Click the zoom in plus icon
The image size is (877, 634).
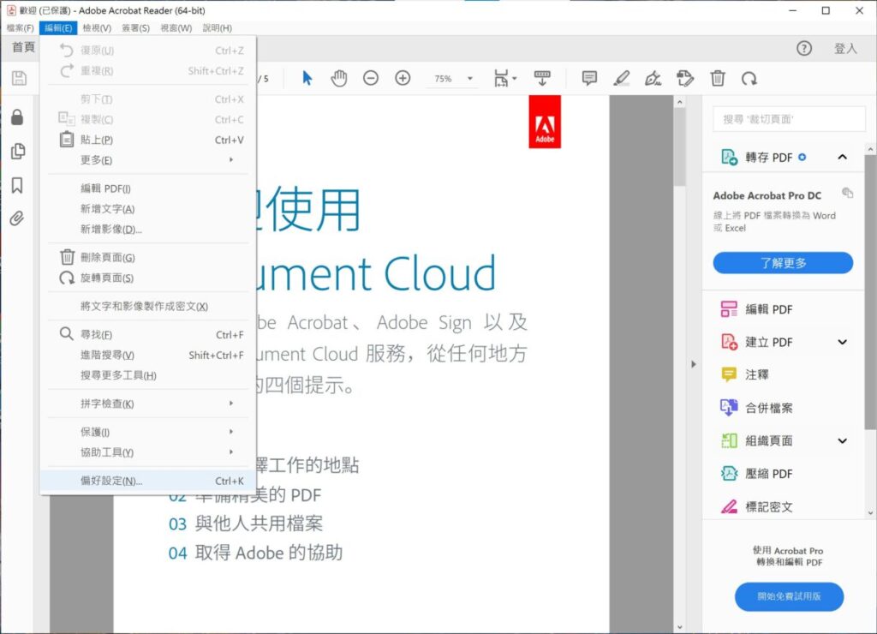403,78
